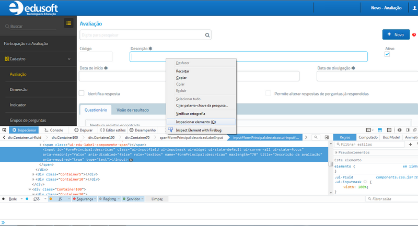Screen dimensions: 418x226
Task: Click Criar palavra-chave da pesquisa entry
Action: (x=201, y=105)
